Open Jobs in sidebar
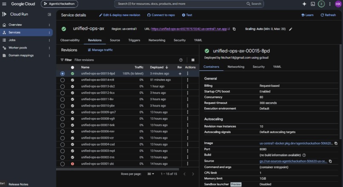 click(x=12, y=40)
